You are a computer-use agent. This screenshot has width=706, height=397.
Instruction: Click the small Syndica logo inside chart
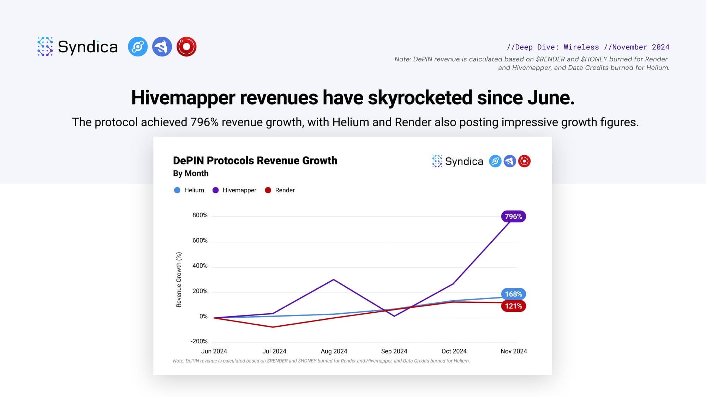click(457, 161)
